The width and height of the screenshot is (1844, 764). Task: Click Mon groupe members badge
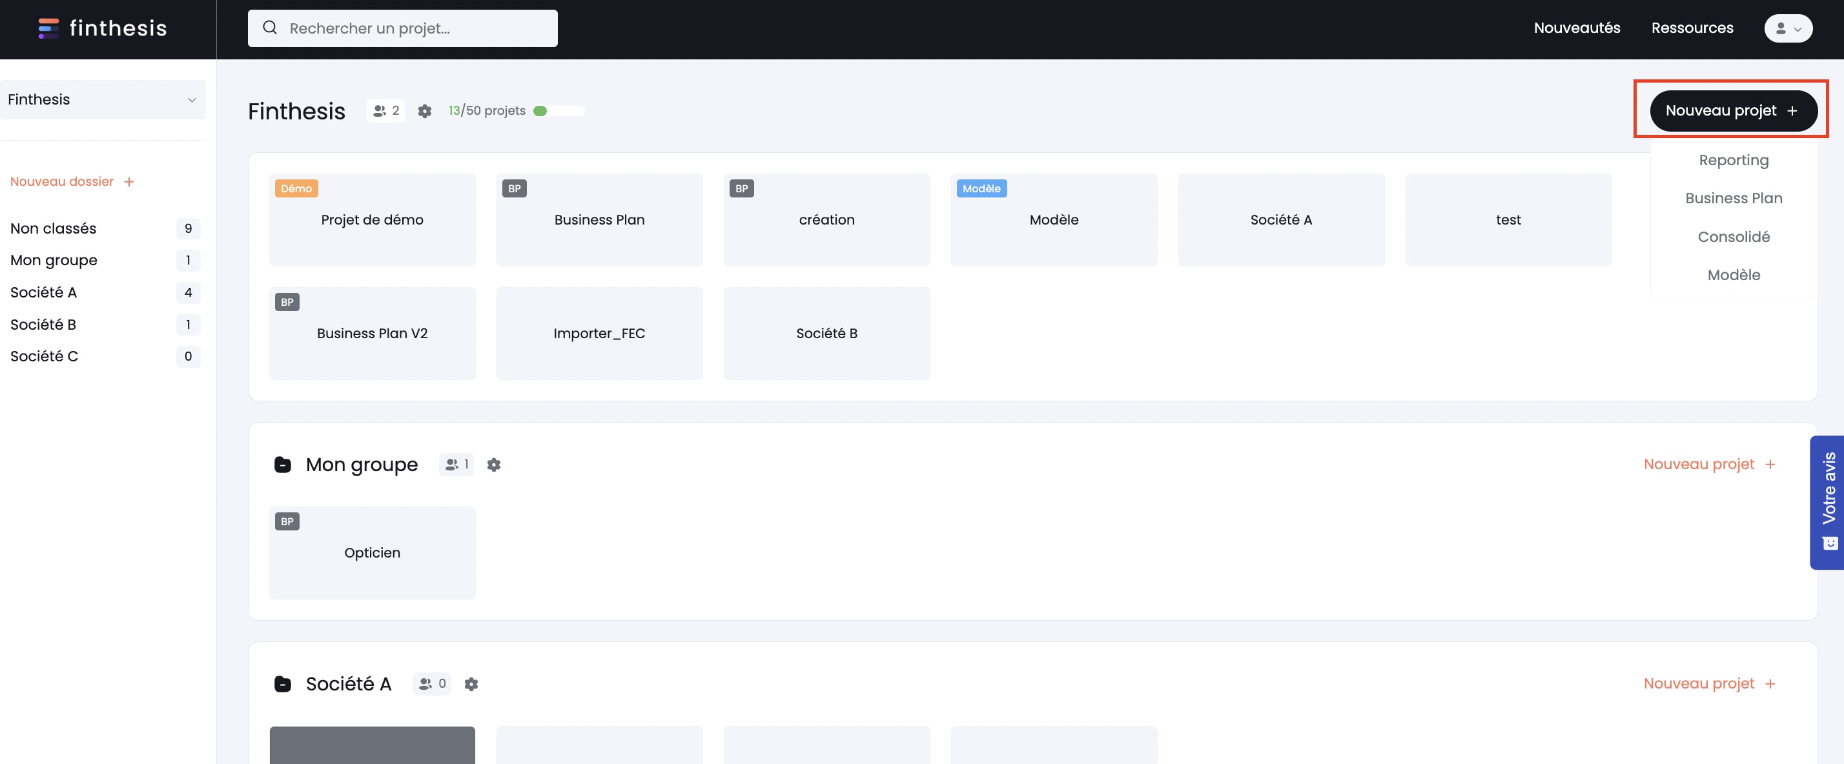[456, 465]
